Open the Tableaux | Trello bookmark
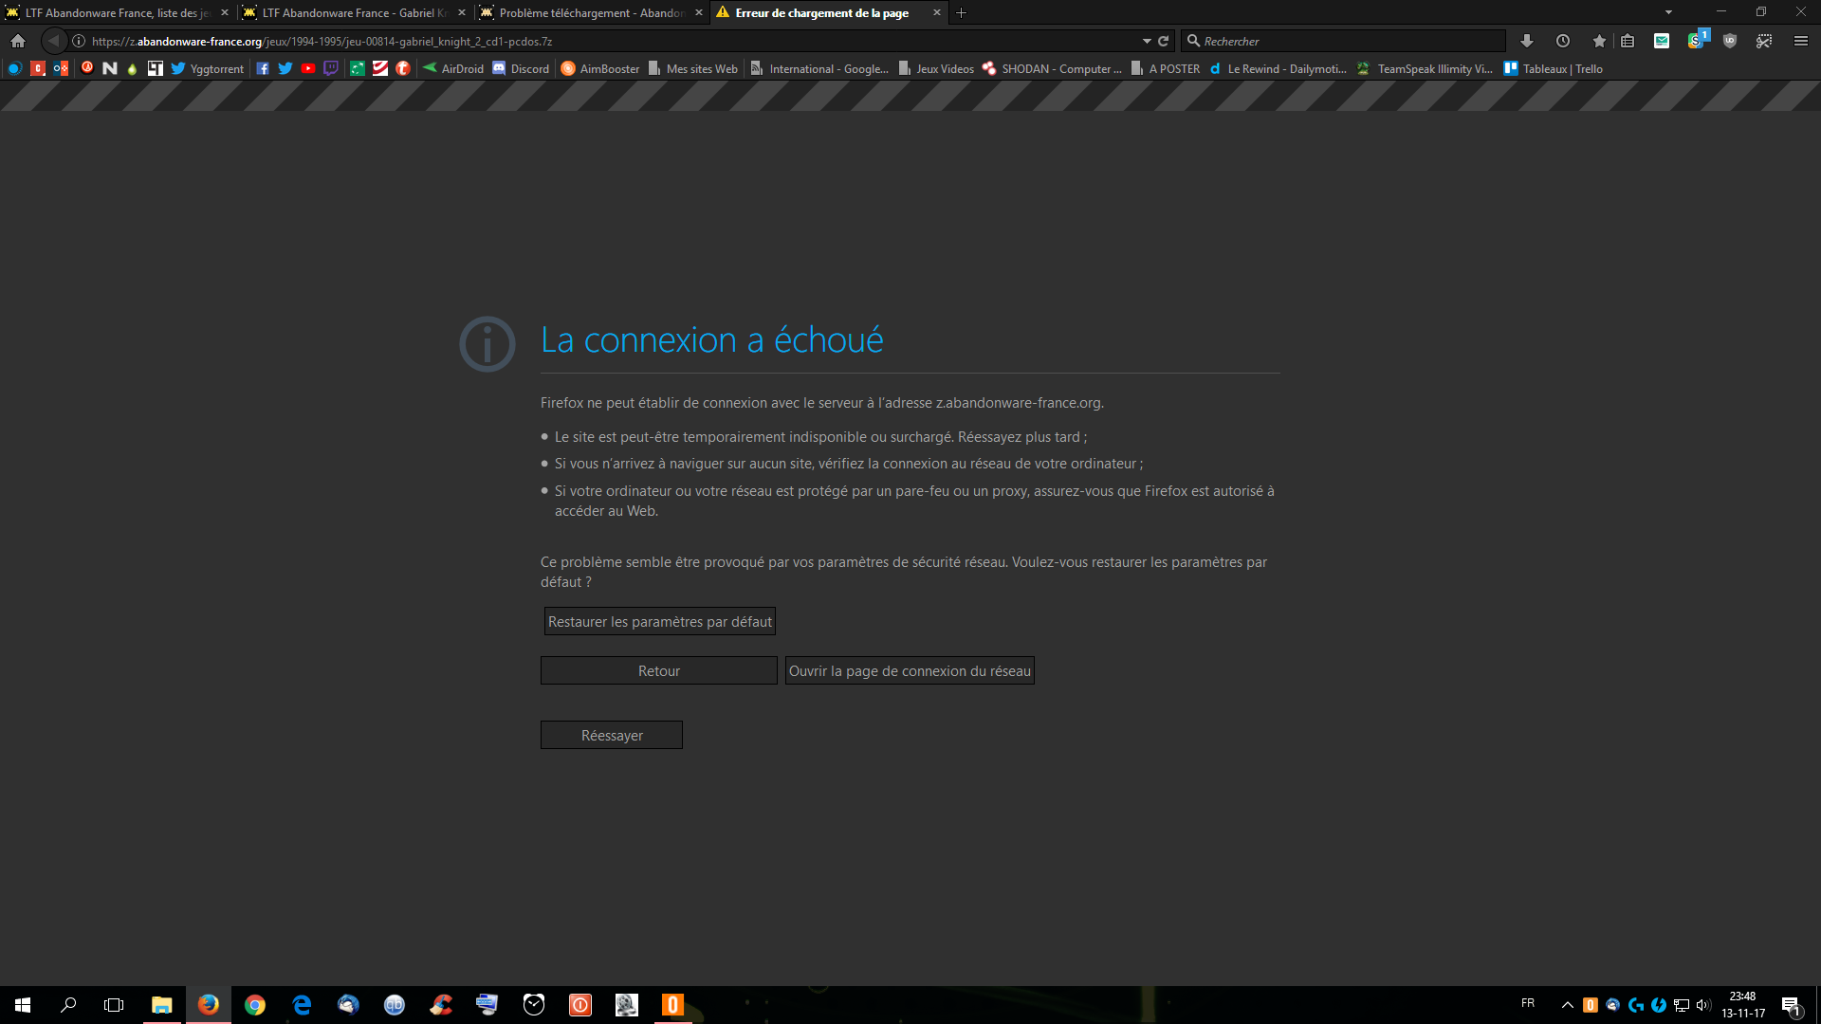1821x1024 pixels. [x=1554, y=68]
